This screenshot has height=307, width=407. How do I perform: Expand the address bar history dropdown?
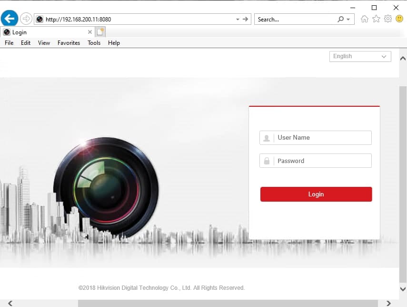pos(238,20)
